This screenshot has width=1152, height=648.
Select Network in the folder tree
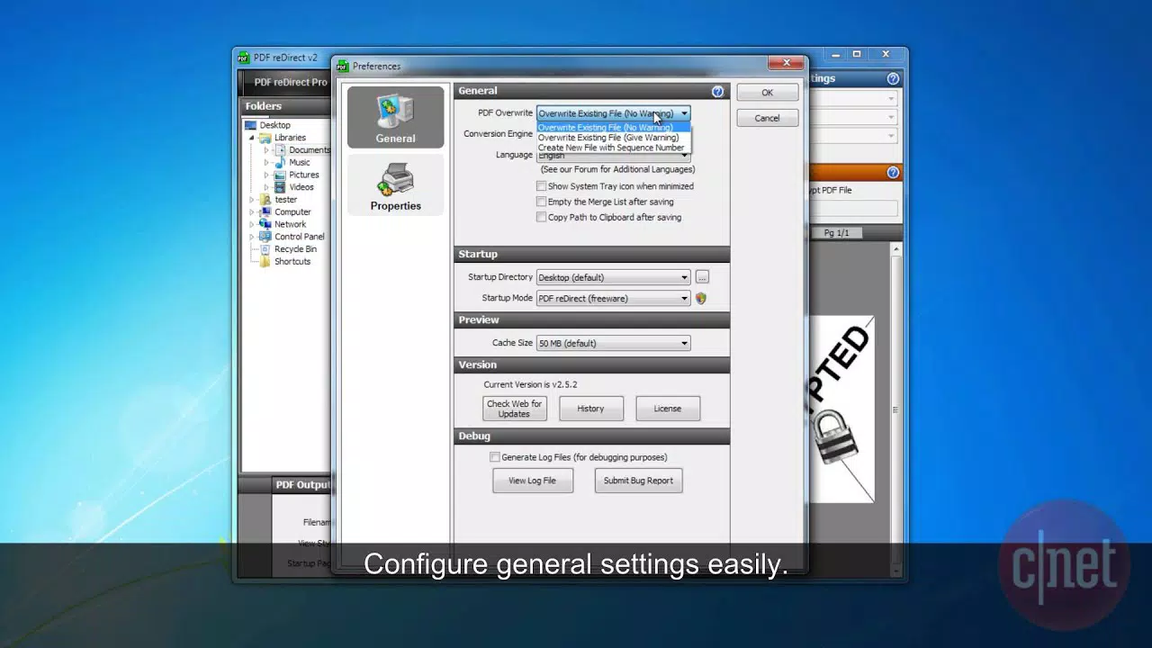coord(290,224)
